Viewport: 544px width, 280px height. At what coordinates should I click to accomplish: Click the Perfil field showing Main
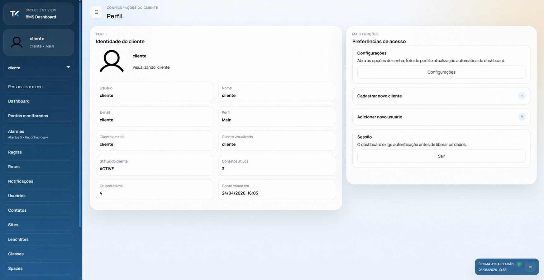click(277, 116)
